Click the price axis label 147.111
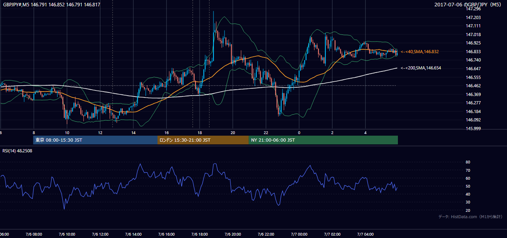The image size is (507, 238). (x=474, y=26)
